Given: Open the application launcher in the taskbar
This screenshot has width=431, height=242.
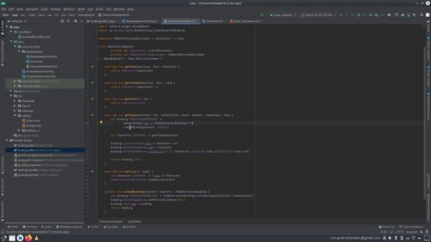Looking at the screenshot, I should click(4, 238).
